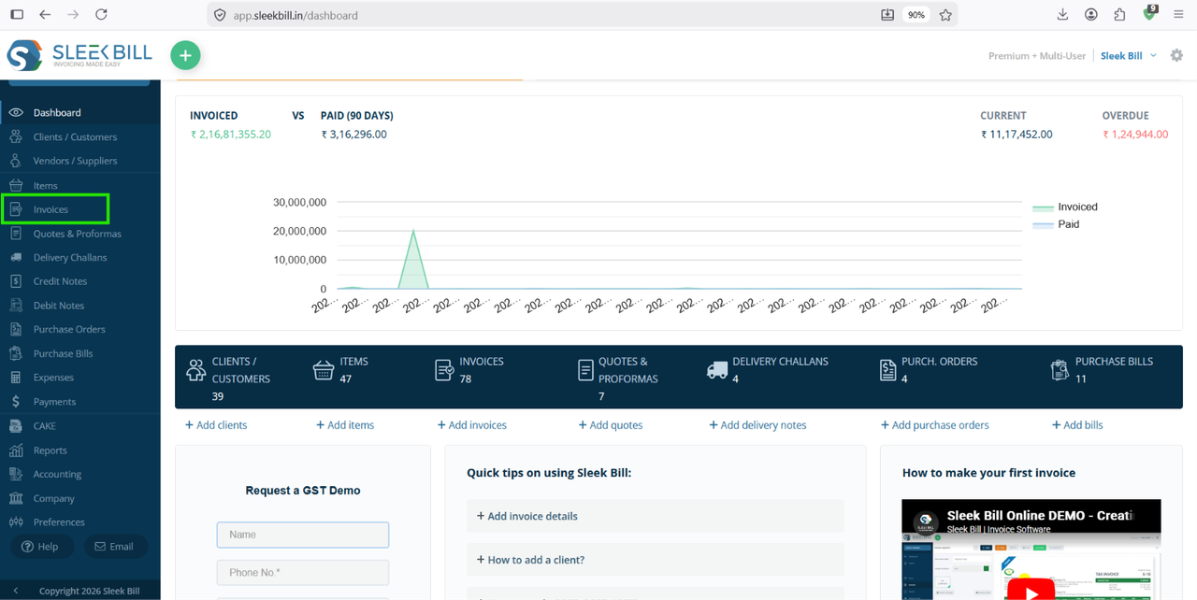
Task: Click Add purchase orders link
Action: click(935, 425)
